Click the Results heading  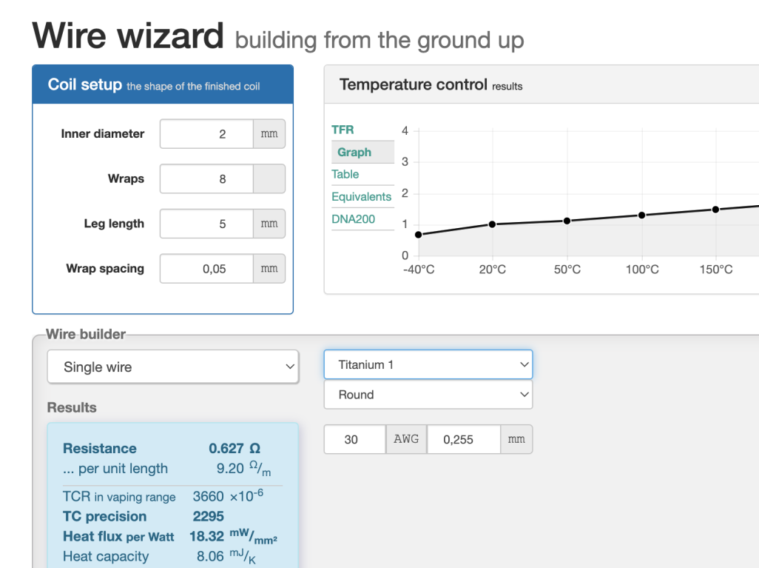pos(72,407)
